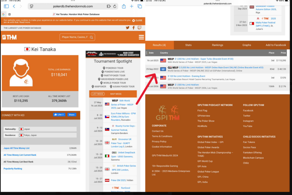292x195 pixels.
Task: Open $1,000 Super Turbo Bracelet Event #100
Action: click(204, 59)
